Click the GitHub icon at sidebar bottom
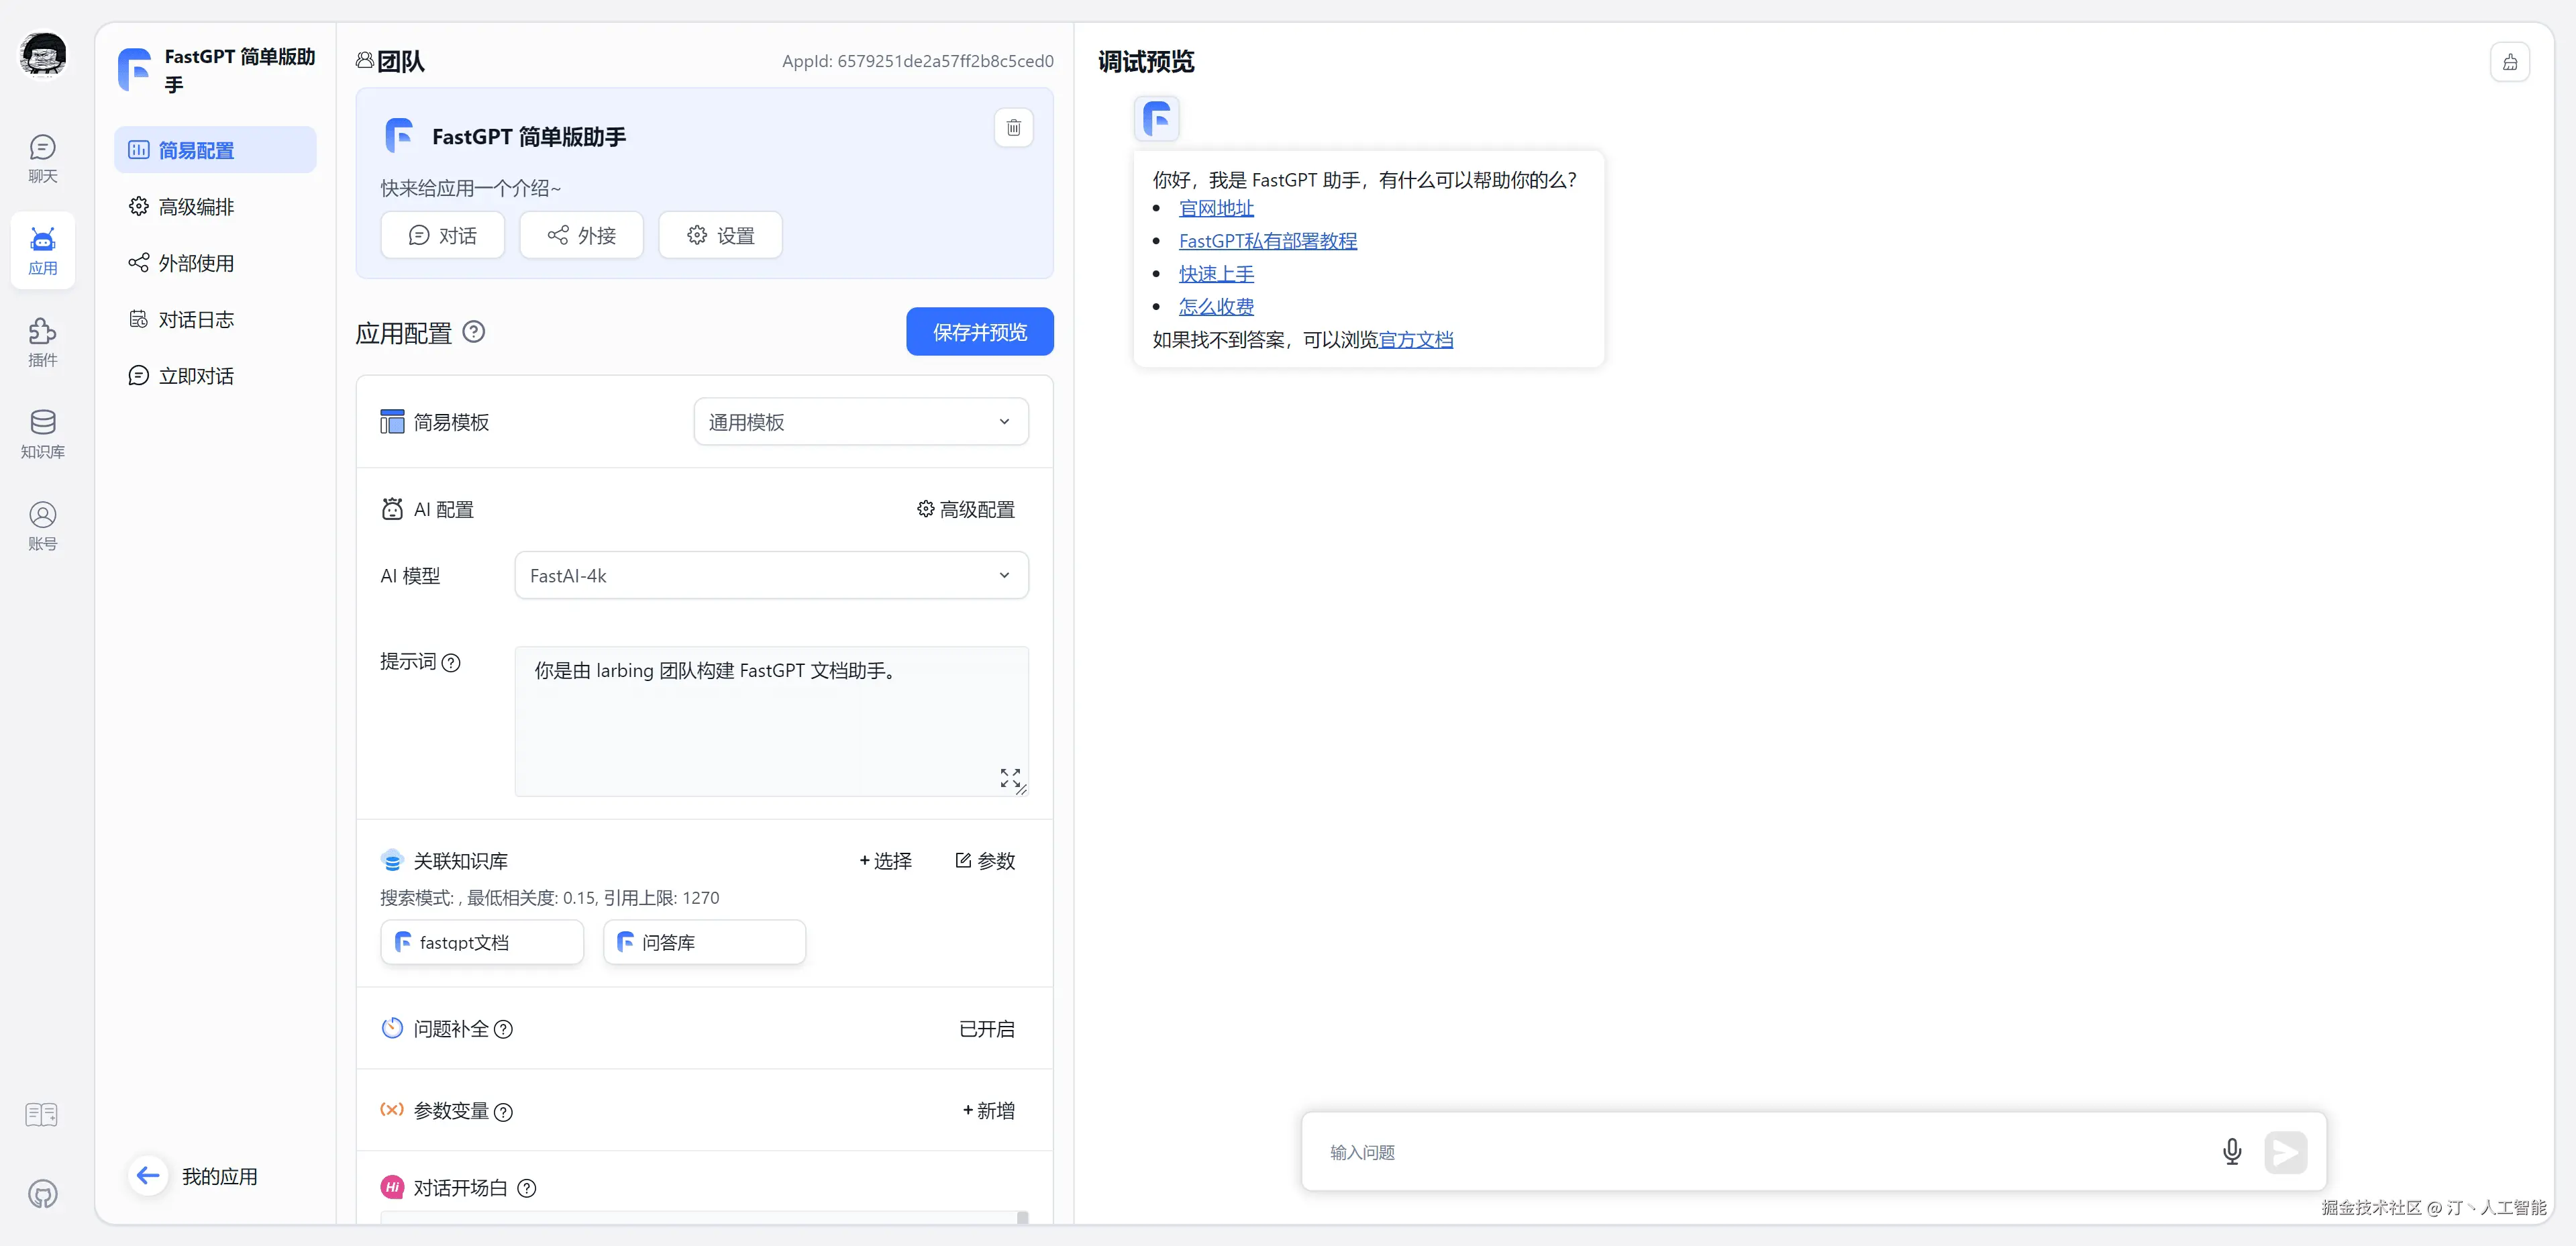This screenshot has width=2576, height=1246. [42, 1194]
